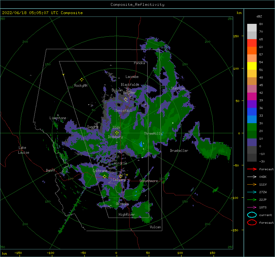Click the yellow diamond marker above Calgary
The image size is (275, 257).
[x=121, y=176]
